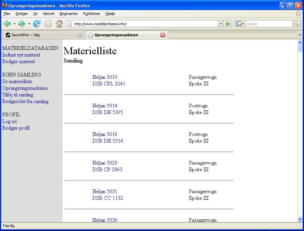Reload the page with the Refresh icon
Screen dimensions: 304x231
tap(37, 24)
